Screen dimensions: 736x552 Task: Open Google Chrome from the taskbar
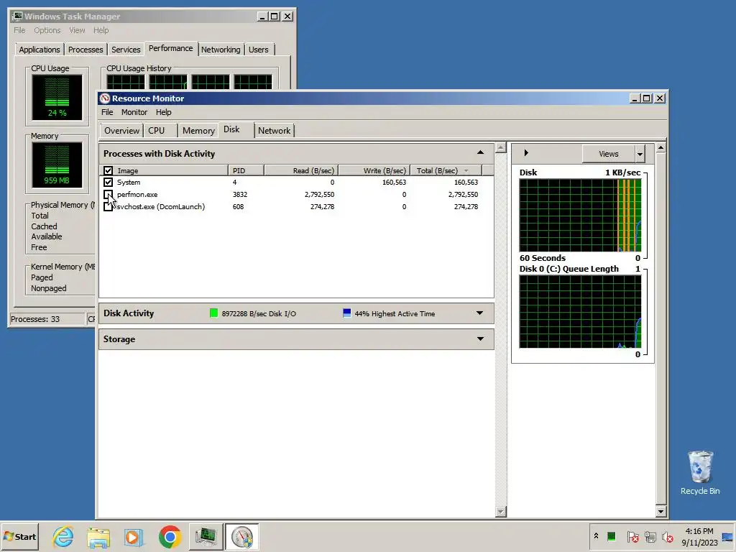point(170,537)
